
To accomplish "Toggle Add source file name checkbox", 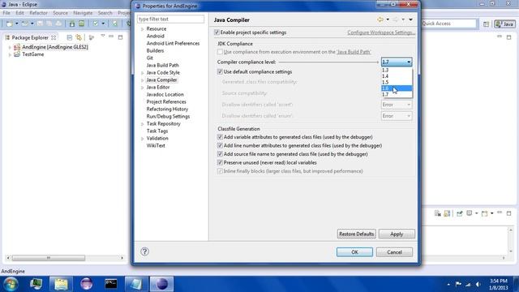I will pyautogui.click(x=220, y=154).
